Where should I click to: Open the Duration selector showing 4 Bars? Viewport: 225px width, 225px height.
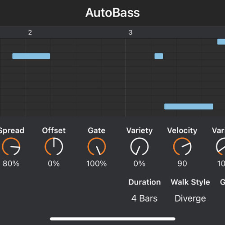point(144,198)
